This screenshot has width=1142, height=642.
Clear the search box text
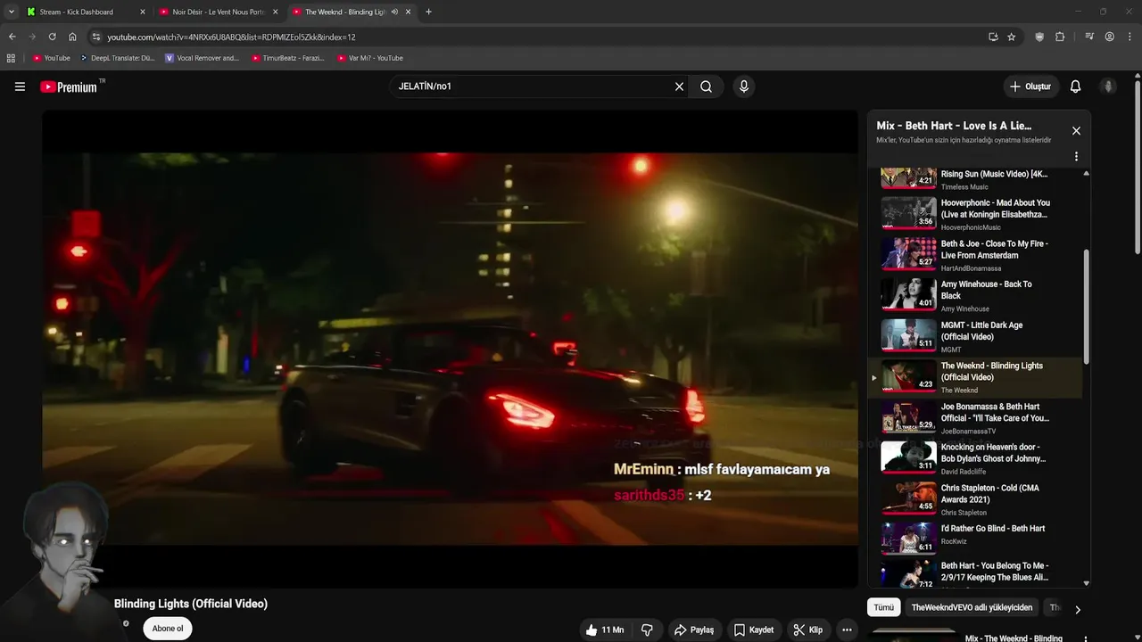pyautogui.click(x=679, y=86)
